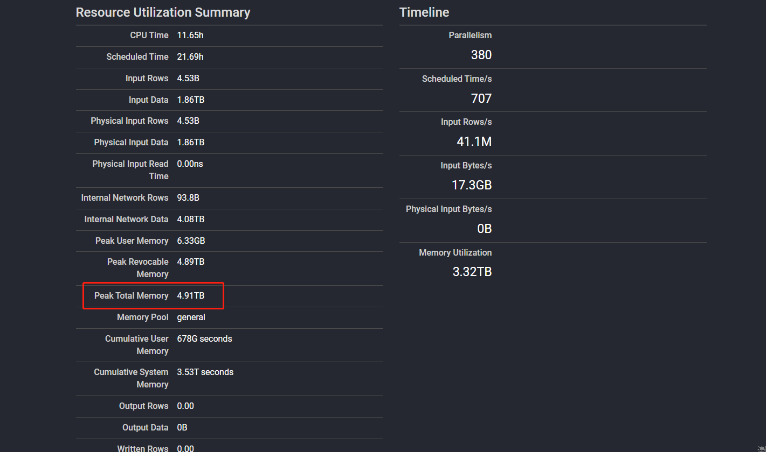The height and width of the screenshot is (452, 766).
Task: Select the Resource Utilization Summary heading
Action: (163, 12)
